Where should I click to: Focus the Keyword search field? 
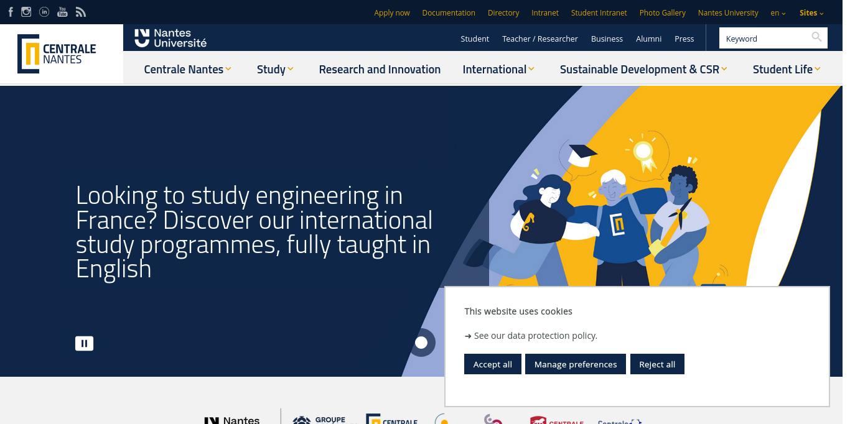pyautogui.click(x=765, y=39)
